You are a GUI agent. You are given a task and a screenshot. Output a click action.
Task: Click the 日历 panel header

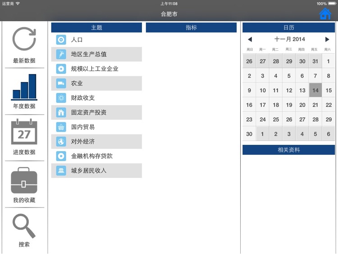tap(288, 28)
